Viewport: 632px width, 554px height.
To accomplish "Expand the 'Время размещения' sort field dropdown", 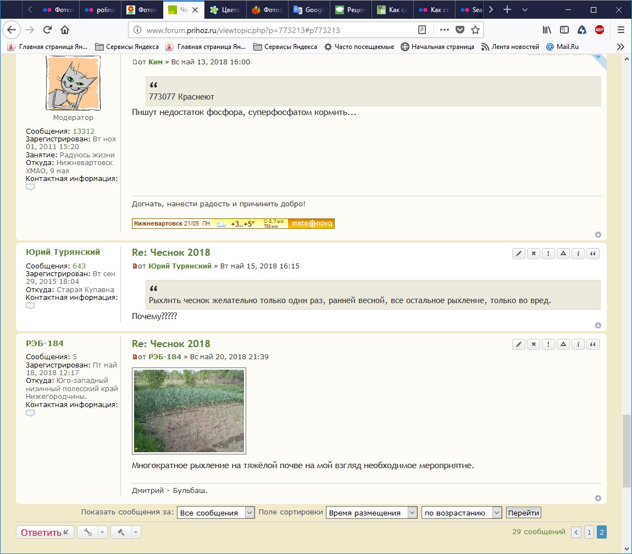I will click(372, 513).
